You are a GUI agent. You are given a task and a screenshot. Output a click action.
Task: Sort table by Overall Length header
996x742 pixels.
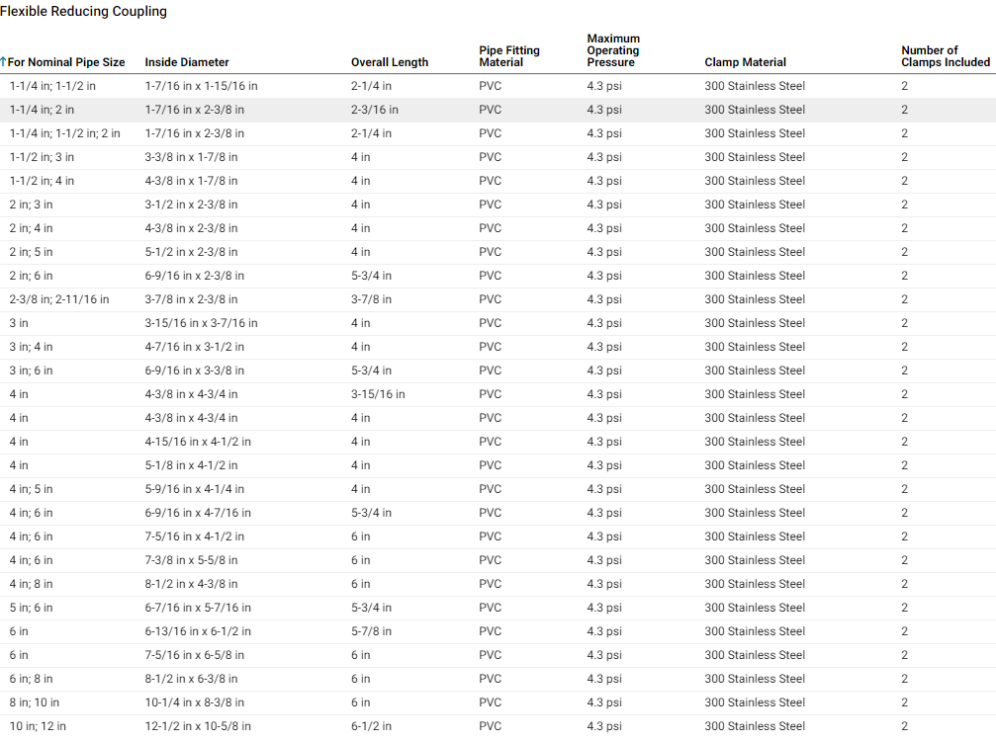pos(390,62)
